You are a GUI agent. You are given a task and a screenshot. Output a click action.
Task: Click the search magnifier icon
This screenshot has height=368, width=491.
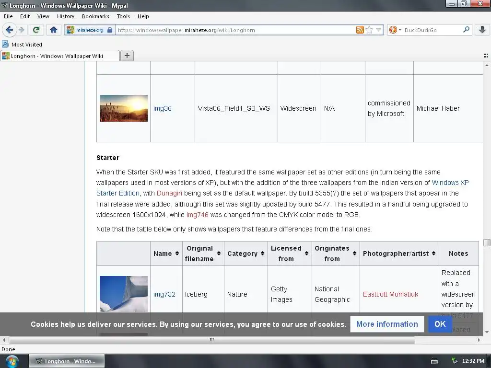click(466, 30)
